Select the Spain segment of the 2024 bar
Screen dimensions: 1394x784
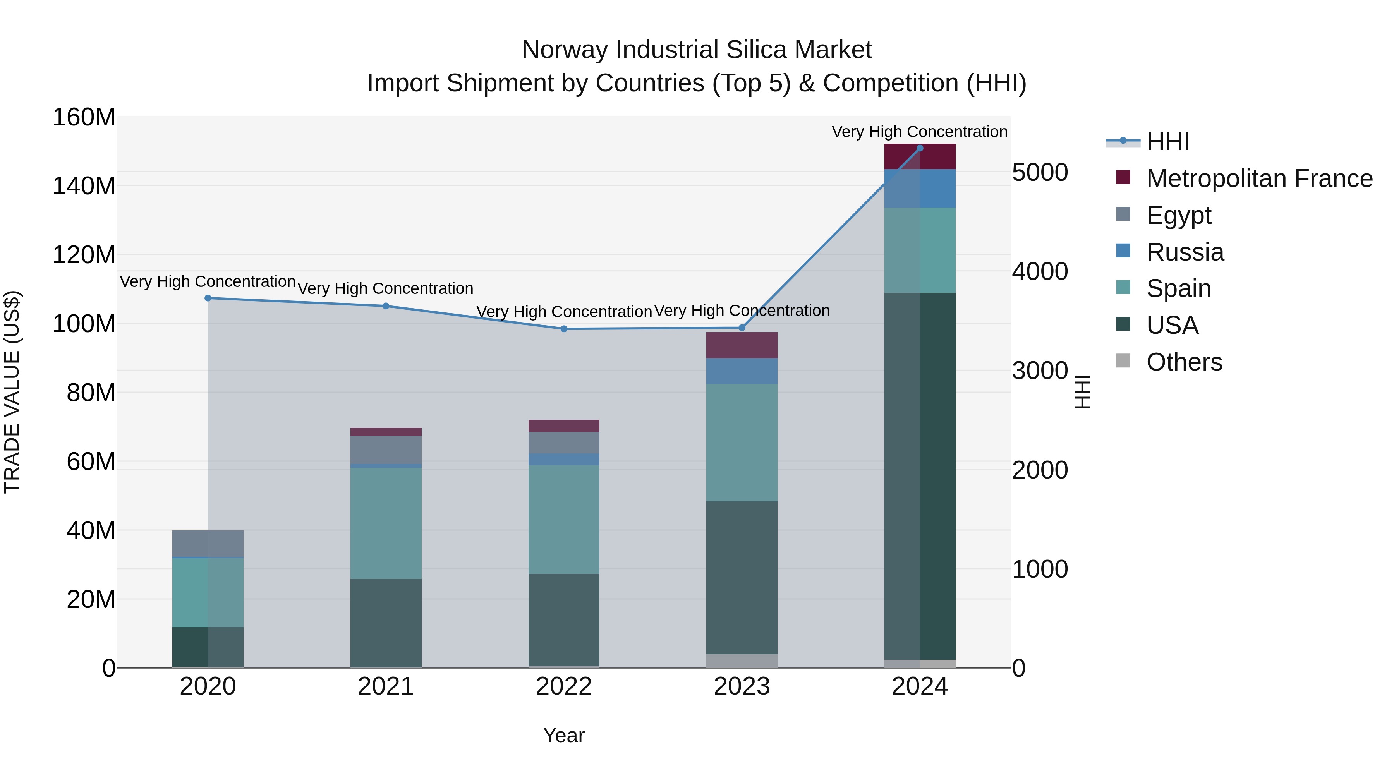pyautogui.click(x=920, y=250)
